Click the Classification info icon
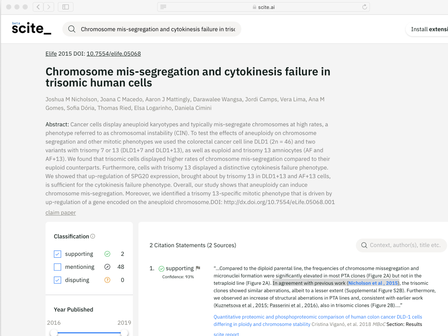Screen dimensions: 448x336 click(93, 236)
